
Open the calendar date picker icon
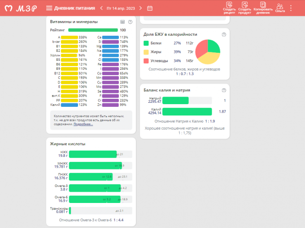[x=150, y=8]
